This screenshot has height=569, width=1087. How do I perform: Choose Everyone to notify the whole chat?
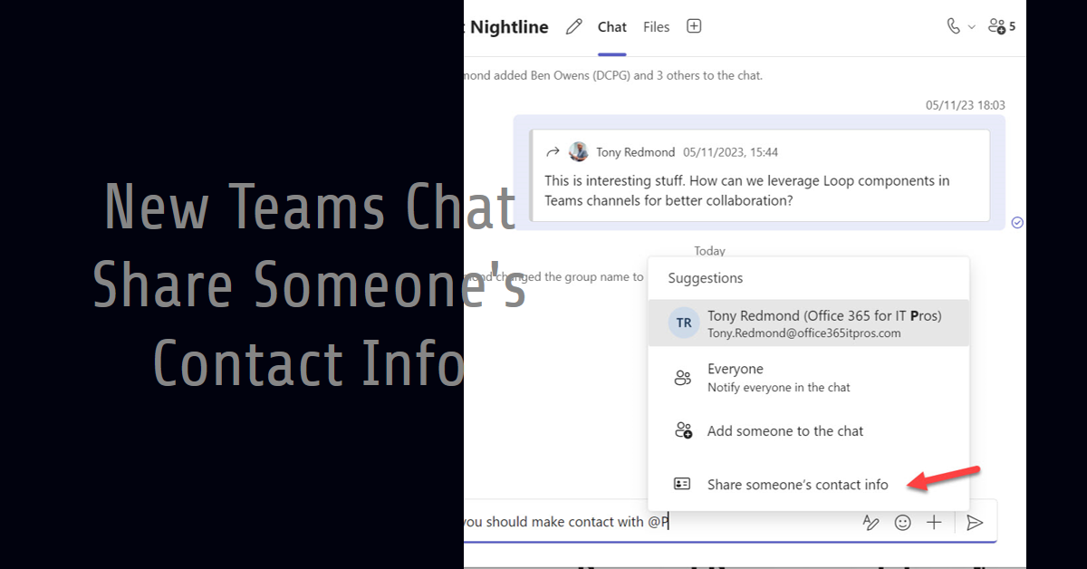coord(808,377)
